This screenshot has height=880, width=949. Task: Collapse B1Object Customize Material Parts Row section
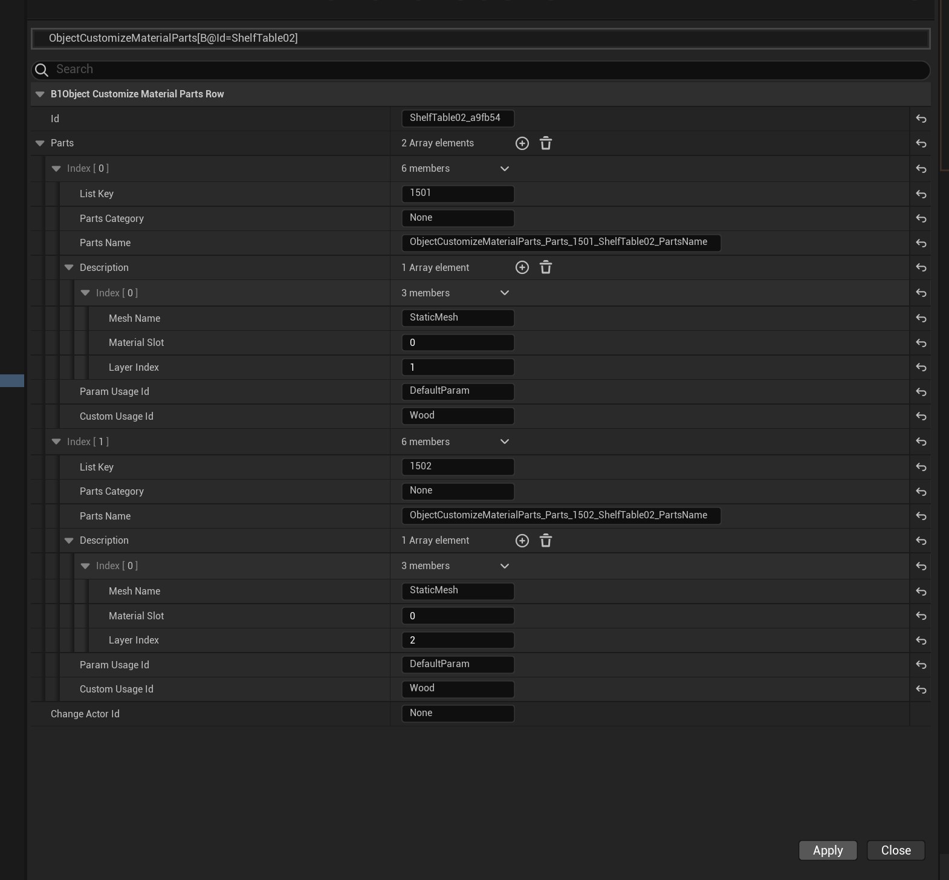[x=40, y=94]
